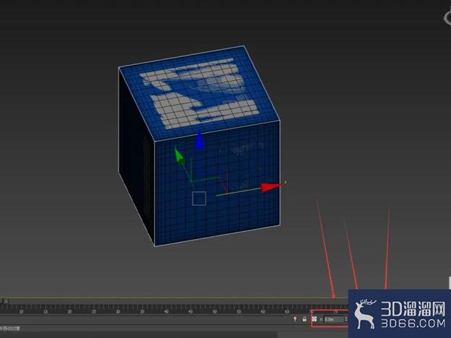Select the red X-axis gizmo arrow

[271, 186]
